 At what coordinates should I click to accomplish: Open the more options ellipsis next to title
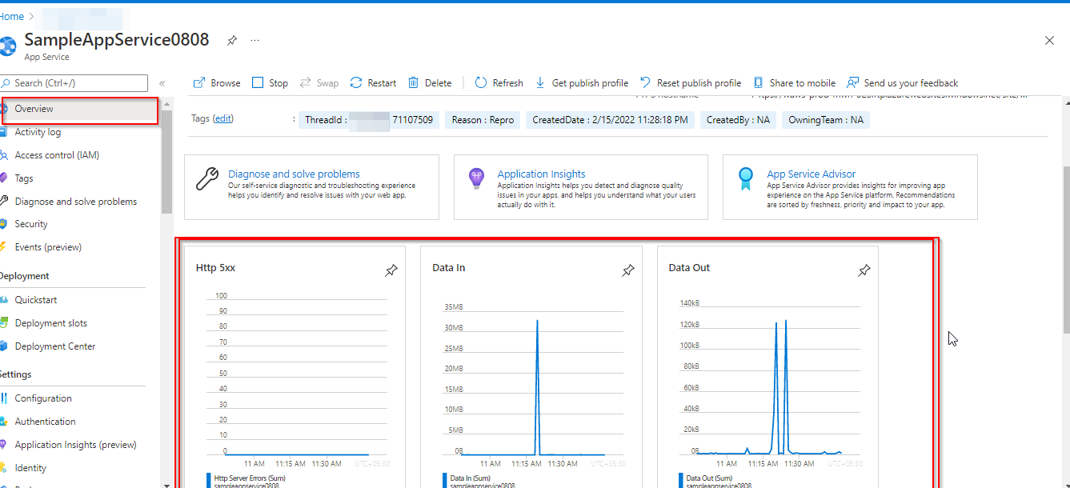click(x=255, y=40)
